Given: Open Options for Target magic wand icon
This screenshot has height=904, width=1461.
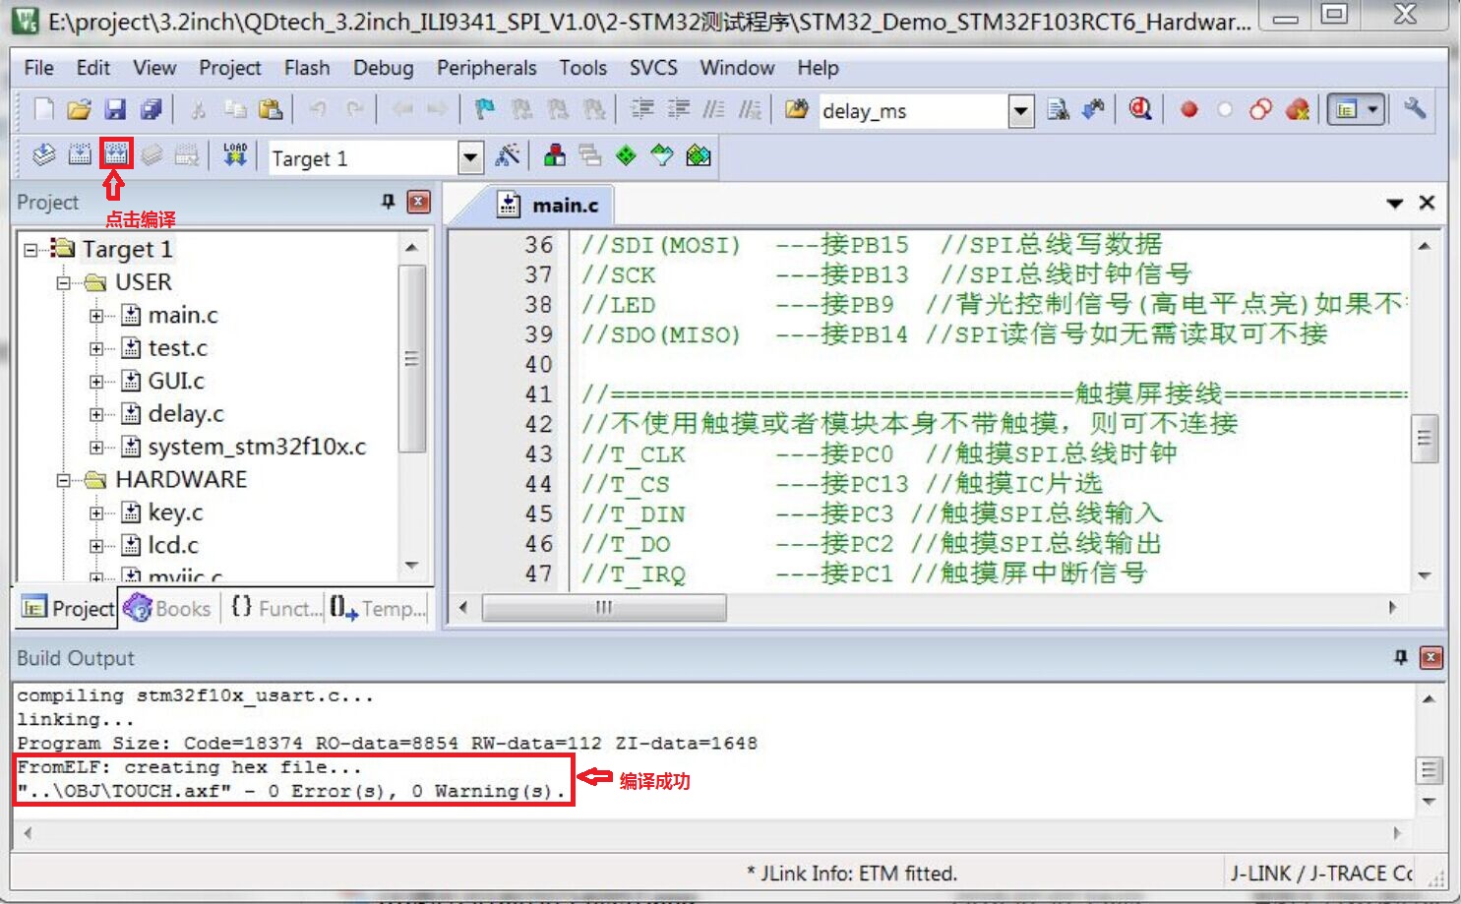Looking at the screenshot, I should coord(507,155).
